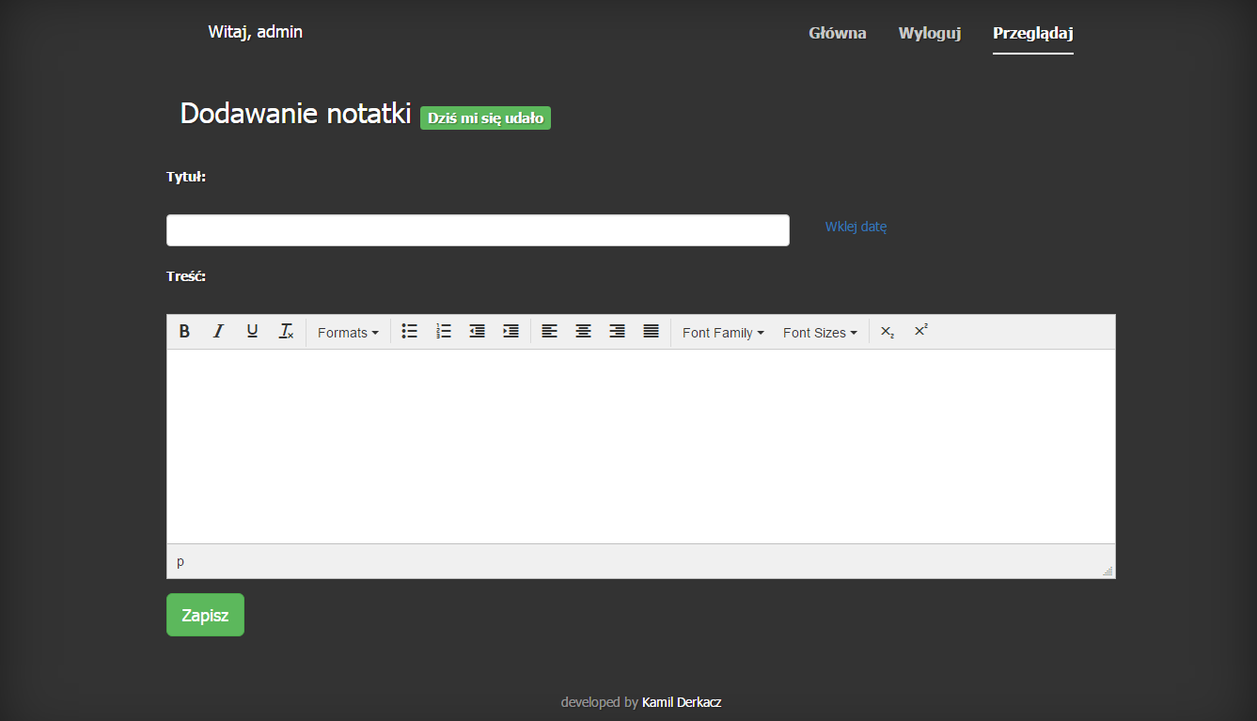Insert a bullet list

pos(410,332)
